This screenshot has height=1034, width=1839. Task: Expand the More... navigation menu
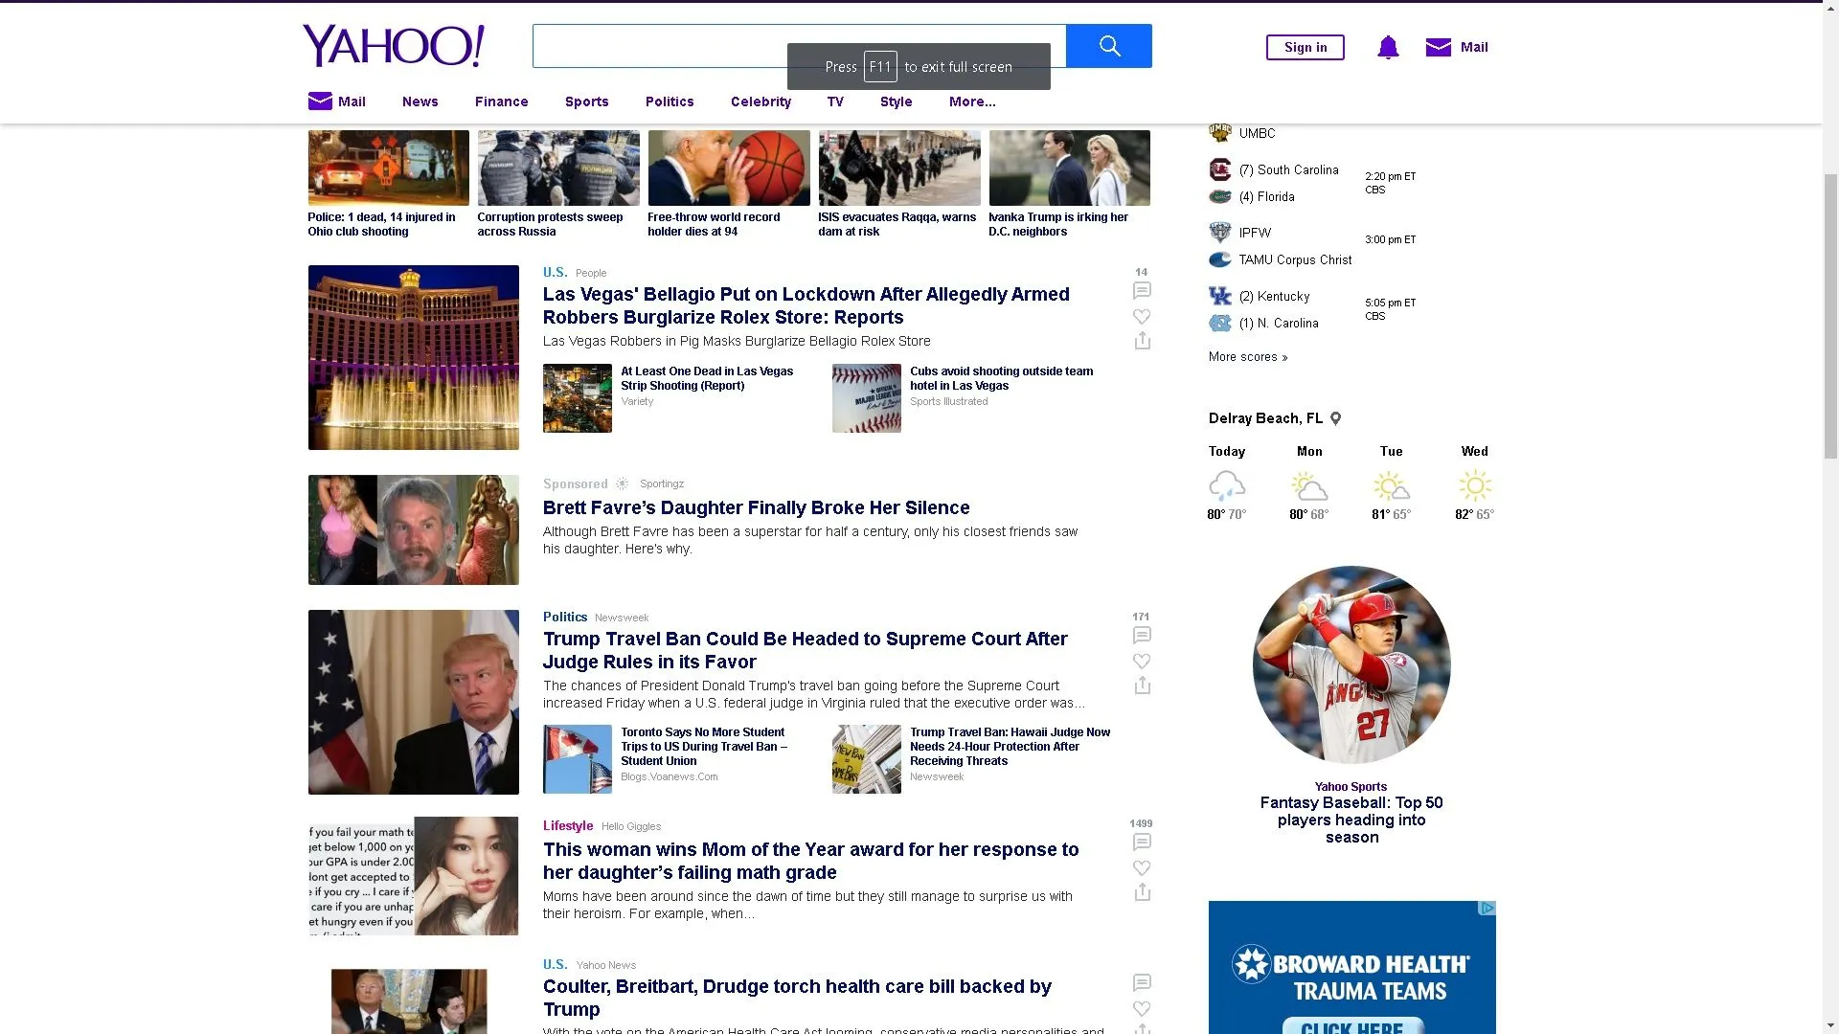972,101
